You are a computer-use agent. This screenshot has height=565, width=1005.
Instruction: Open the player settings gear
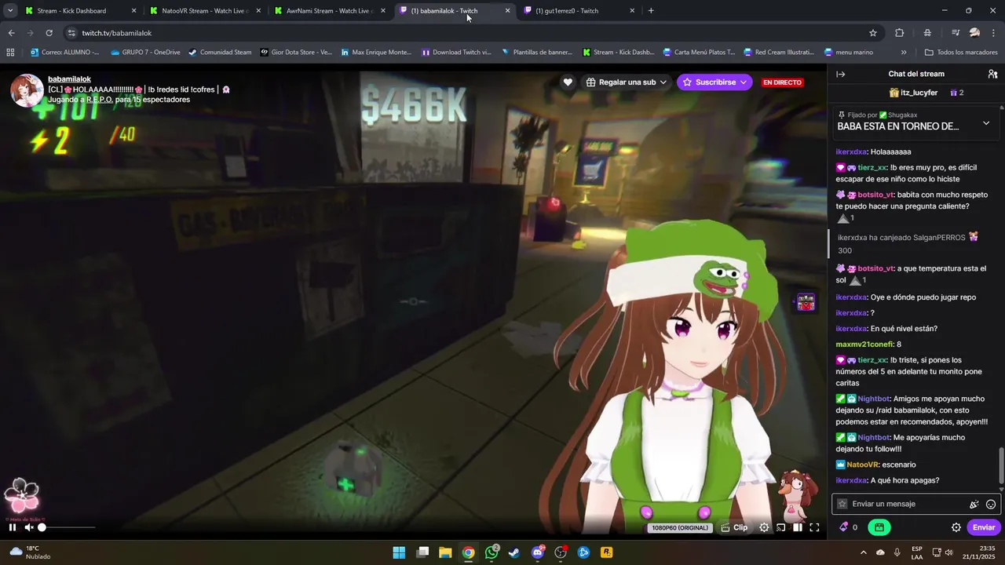pyautogui.click(x=764, y=527)
